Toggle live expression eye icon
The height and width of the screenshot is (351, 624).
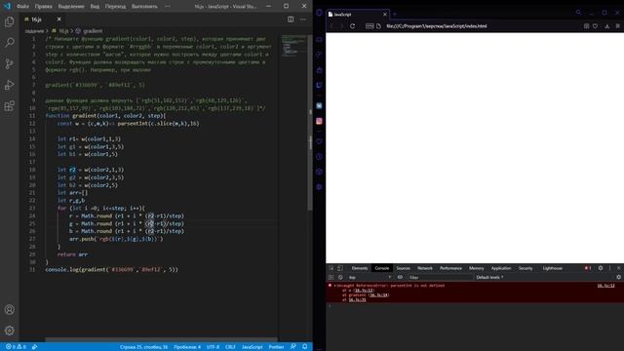(400, 277)
